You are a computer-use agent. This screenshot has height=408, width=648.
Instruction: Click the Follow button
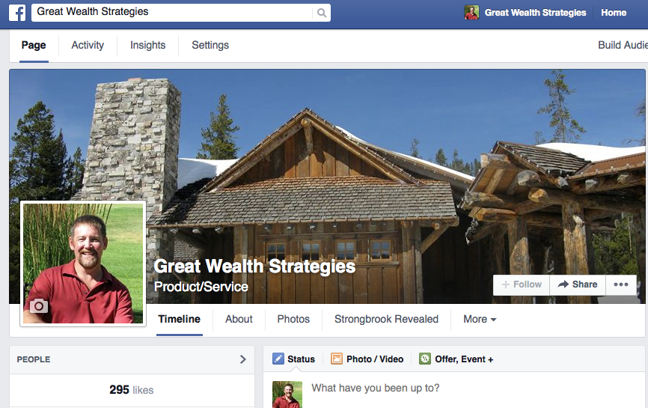pos(522,284)
